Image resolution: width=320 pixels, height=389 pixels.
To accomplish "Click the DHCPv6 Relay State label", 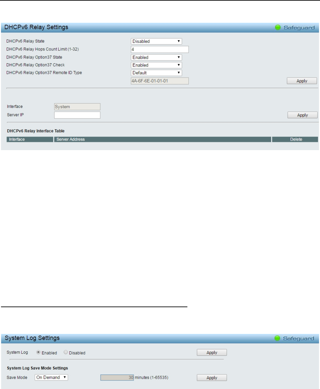I will point(25,41).
